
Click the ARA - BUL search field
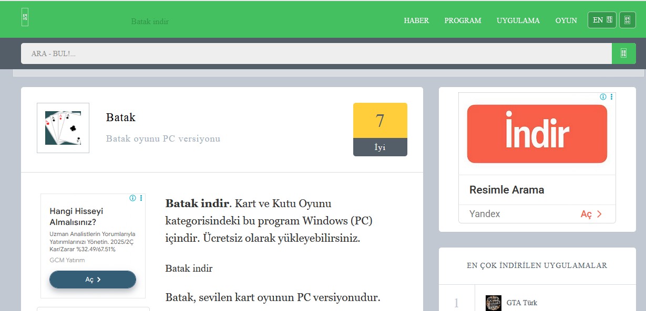tap(315, 53)
